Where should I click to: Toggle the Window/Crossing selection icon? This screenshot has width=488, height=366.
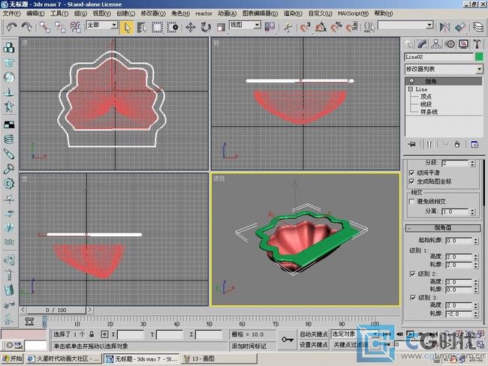pyautogui.click(x=173, y=27)
